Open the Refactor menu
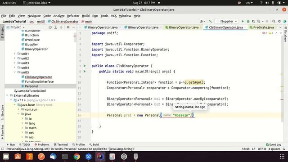 [x=73, y=16]
